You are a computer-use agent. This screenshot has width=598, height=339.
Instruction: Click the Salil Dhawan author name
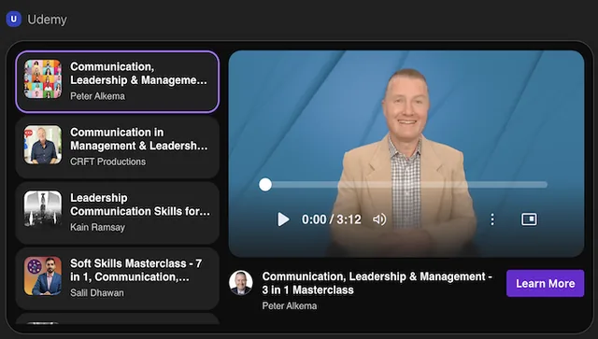(x=97, y=293)
